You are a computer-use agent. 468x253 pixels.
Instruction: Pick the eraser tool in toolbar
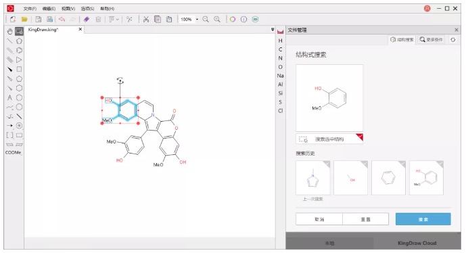[x=87, y=20]
